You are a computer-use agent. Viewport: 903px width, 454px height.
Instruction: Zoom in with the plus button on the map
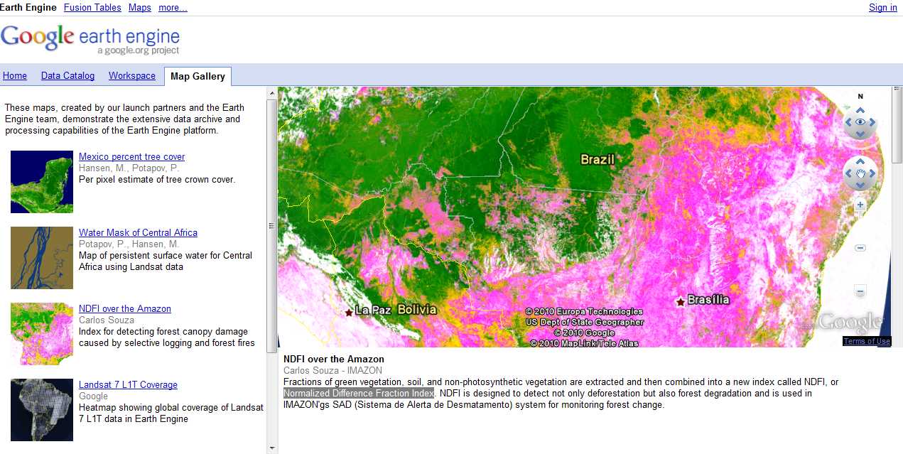860,205
